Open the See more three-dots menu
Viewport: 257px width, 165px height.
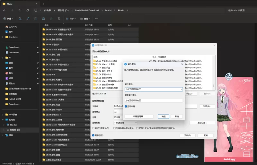tap(97, 19)
